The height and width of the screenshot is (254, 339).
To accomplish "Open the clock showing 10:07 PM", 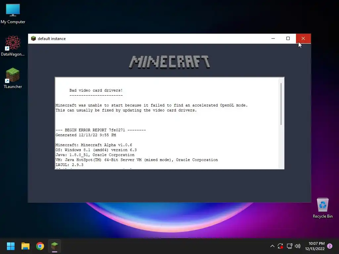I will coord(315,246).
